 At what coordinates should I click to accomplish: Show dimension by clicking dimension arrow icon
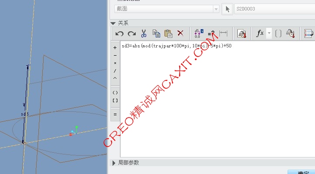[x=223, y=33]
